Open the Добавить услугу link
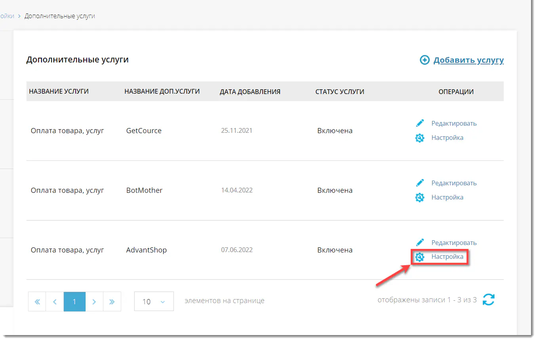This screenshot has height=341, width=537. (x=468, y=60)
